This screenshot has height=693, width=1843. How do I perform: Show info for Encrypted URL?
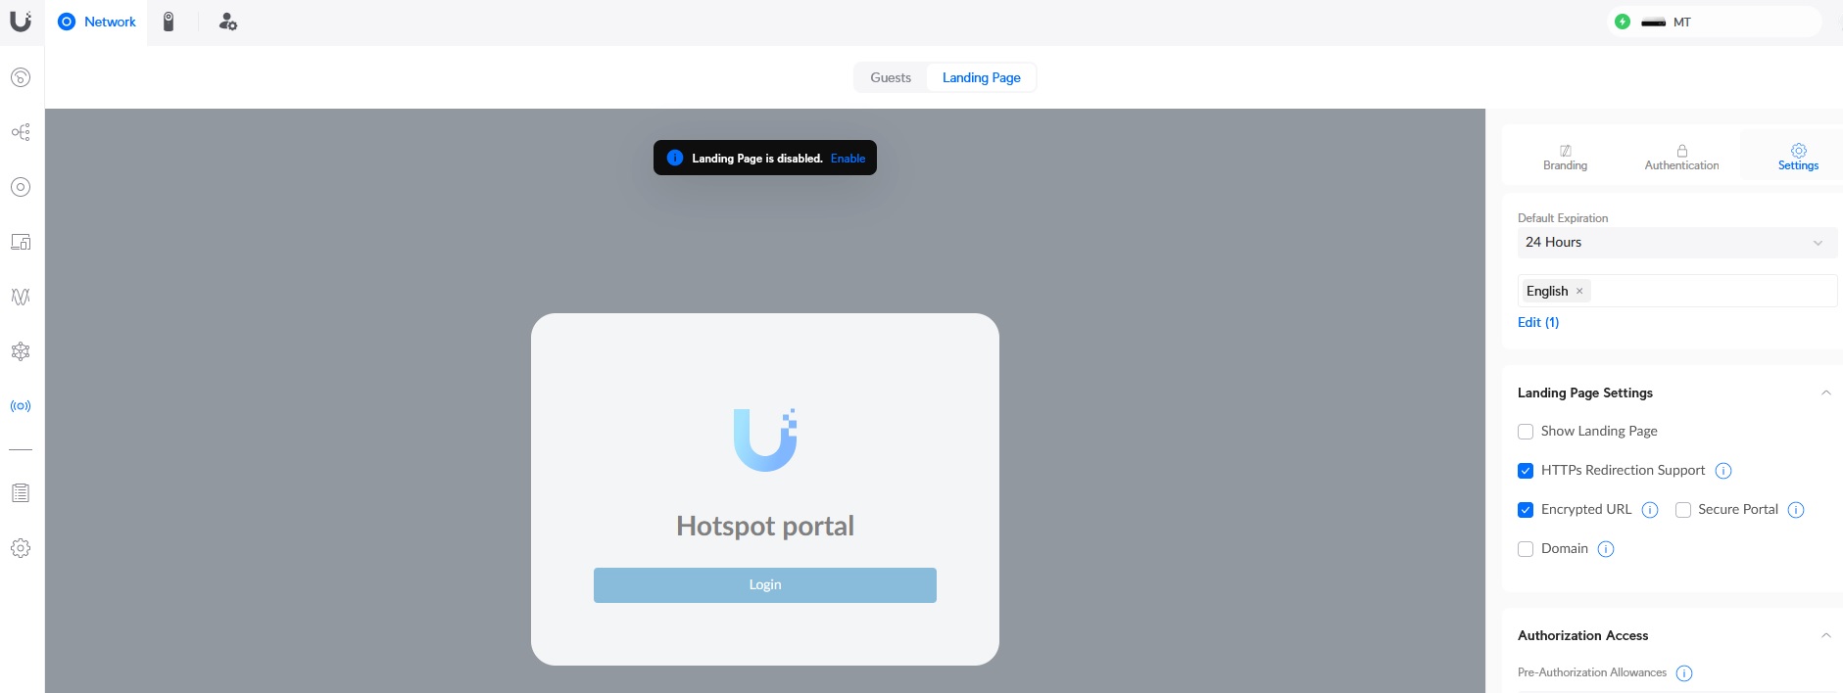coord(1650,510)
